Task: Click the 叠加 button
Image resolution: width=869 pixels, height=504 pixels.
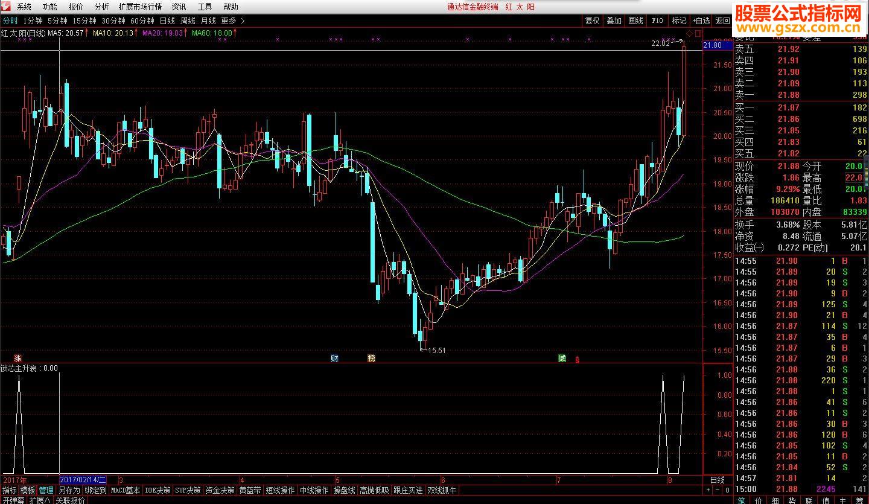Action: point(614,21)
